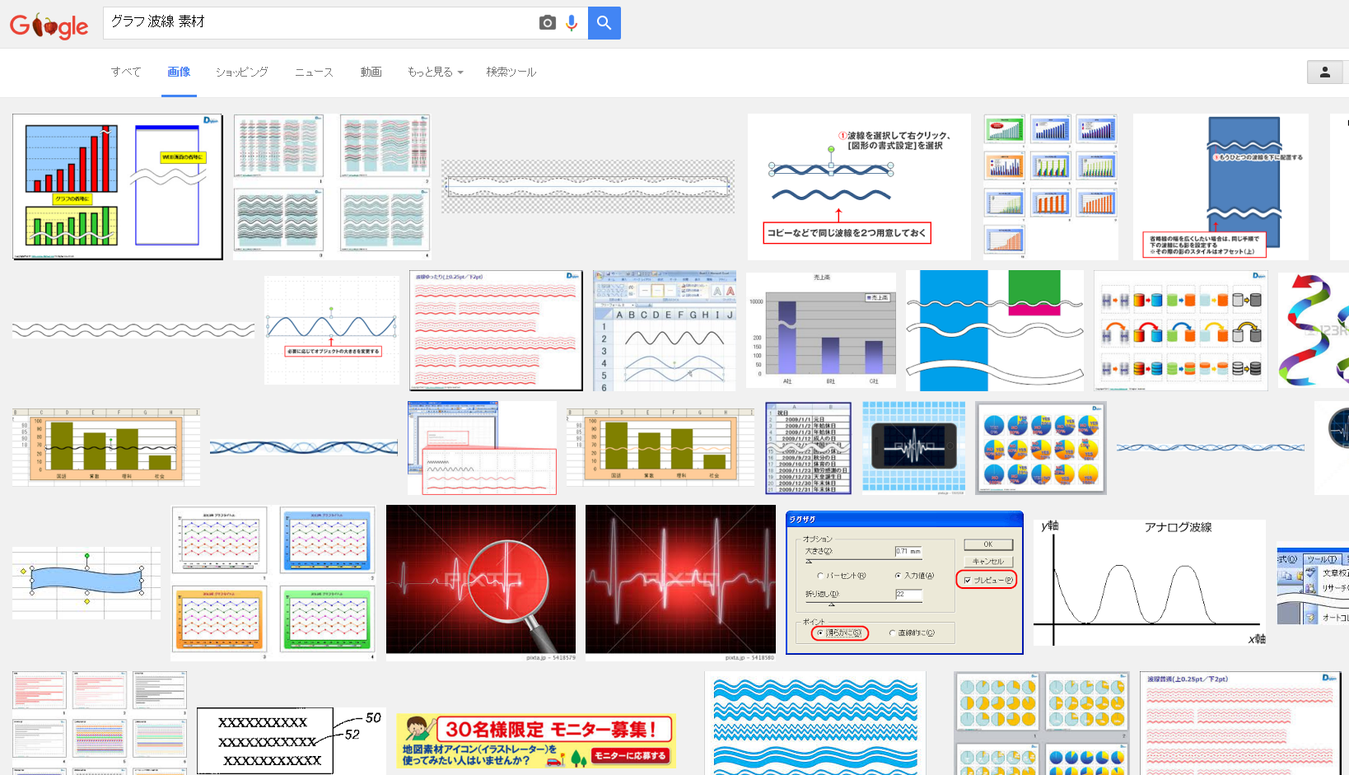Click the 30名様限定 モニター募集 banner
Image resolution: width=1349 pixels, height=775 pixels.
(536, 741)
